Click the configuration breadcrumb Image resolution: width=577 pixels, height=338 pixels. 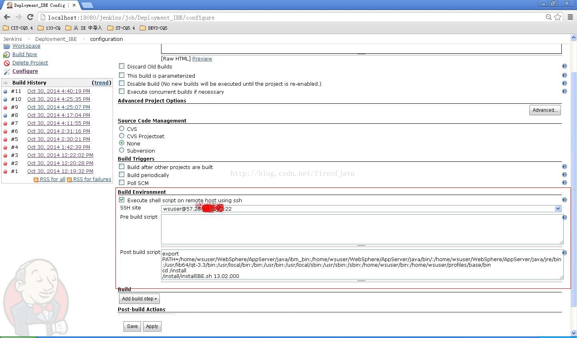[107, 39]
